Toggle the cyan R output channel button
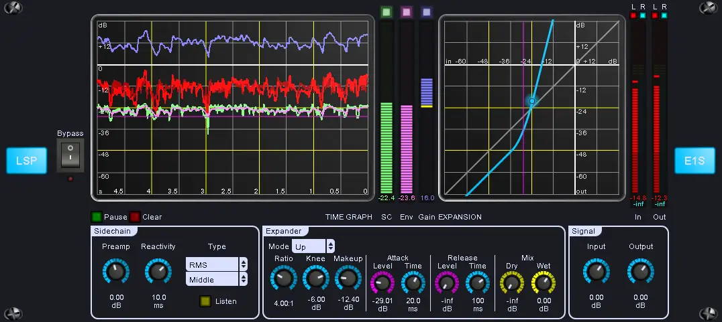The height and width of the screenshot is (322, 722). pos(664,15)
